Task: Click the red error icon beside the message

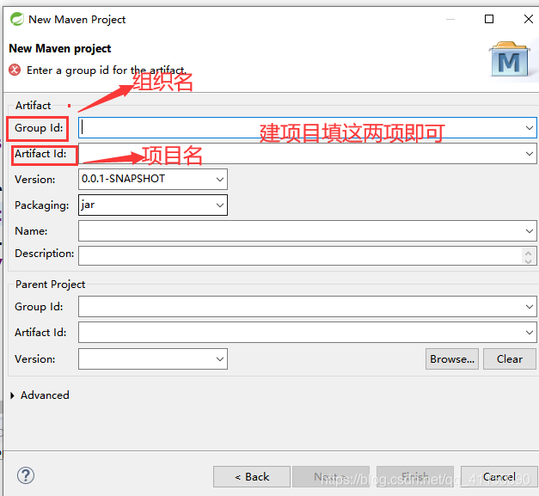Action: pyautogui.click(x=15, y=70)
